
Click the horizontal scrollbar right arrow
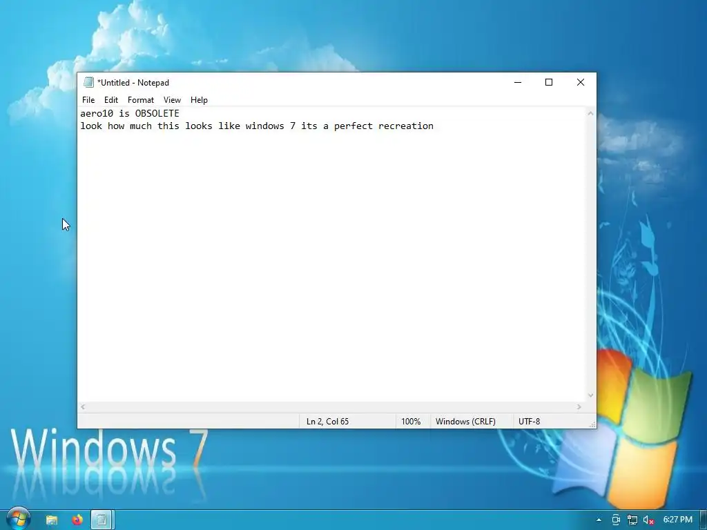(x=579, y=406)
